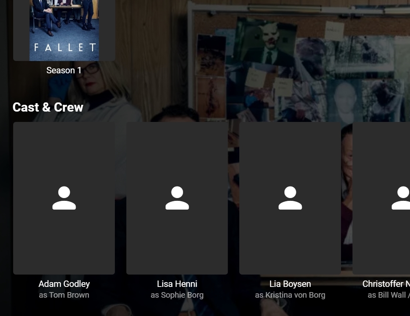Open Adam Godley's cast card

coord(64,198)
